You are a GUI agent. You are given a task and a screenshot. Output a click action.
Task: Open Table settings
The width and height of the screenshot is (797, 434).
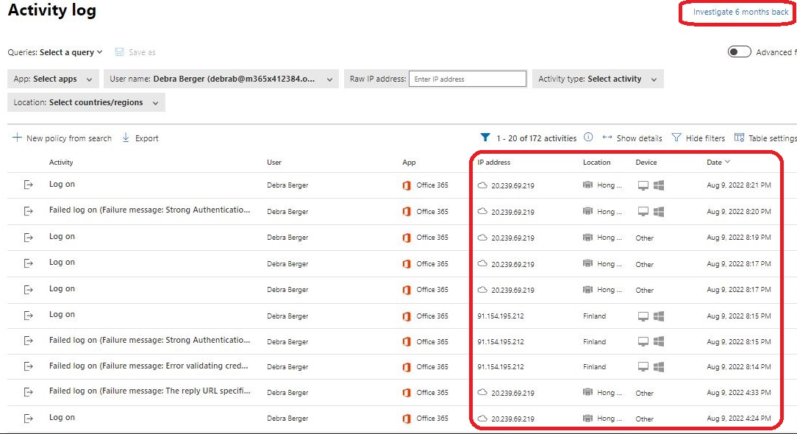tap(765, 138)
